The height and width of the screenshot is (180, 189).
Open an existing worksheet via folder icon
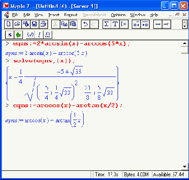click(17, 24)
